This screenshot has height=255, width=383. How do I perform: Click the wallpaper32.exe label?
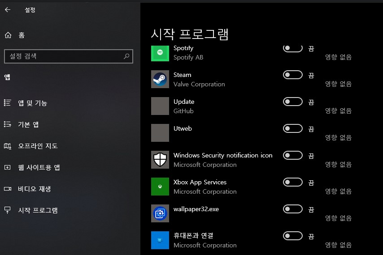pyautogui.click(x=196, y=209)
